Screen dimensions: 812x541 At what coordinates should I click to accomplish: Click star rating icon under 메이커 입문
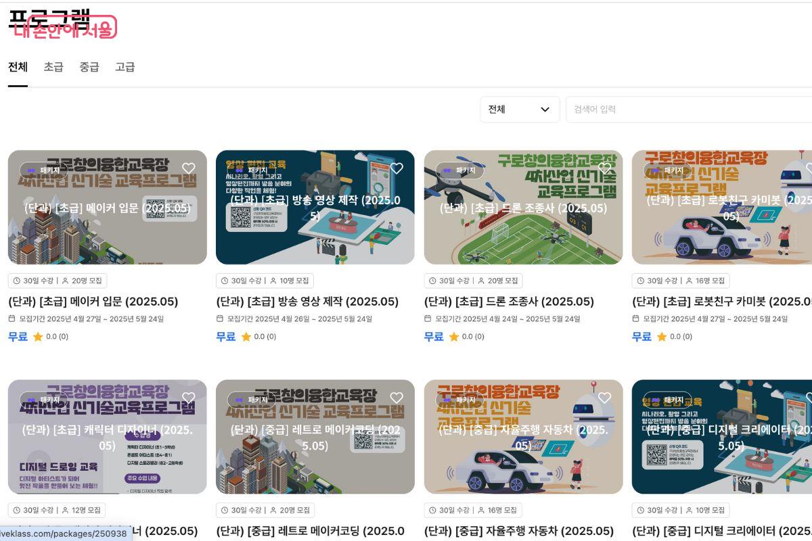(38, 337)
